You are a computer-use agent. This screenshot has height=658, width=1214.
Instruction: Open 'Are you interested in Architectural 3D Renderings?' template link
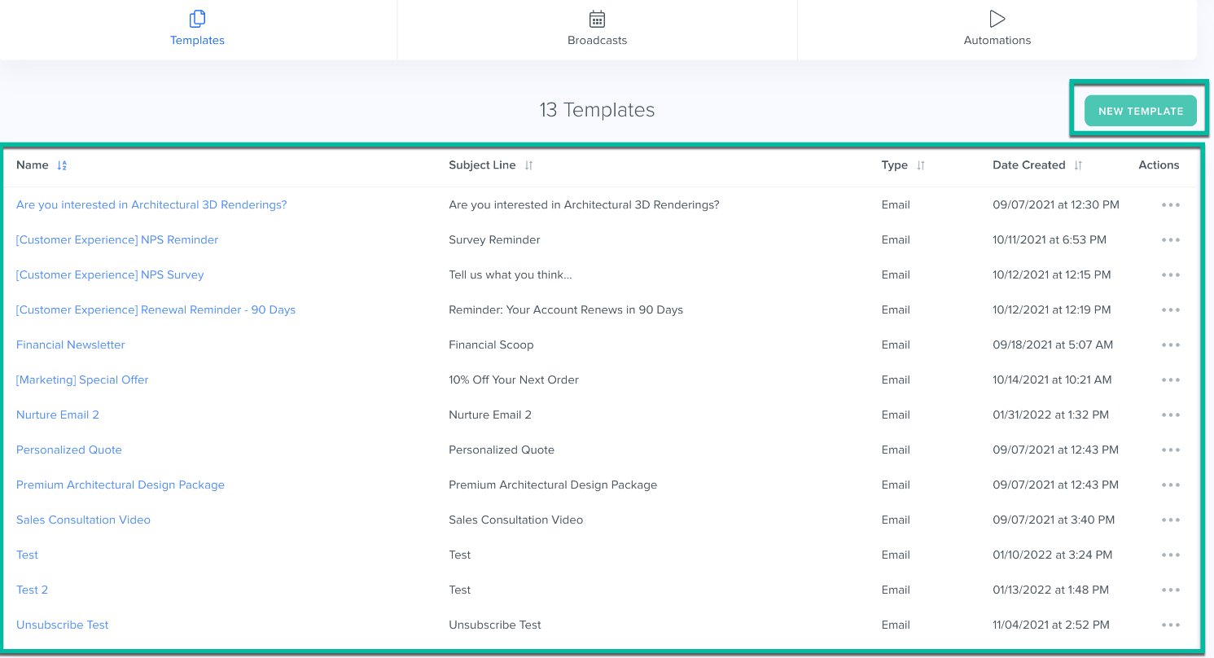coord(151,205)
